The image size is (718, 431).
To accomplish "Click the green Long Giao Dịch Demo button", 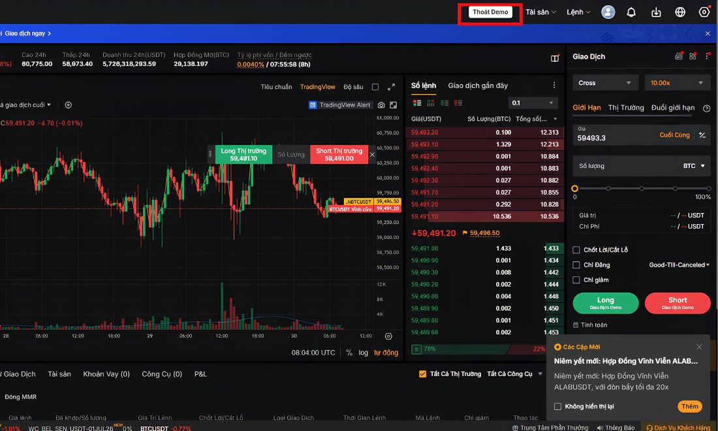I will pyautogui.click(x=605, y=303).
